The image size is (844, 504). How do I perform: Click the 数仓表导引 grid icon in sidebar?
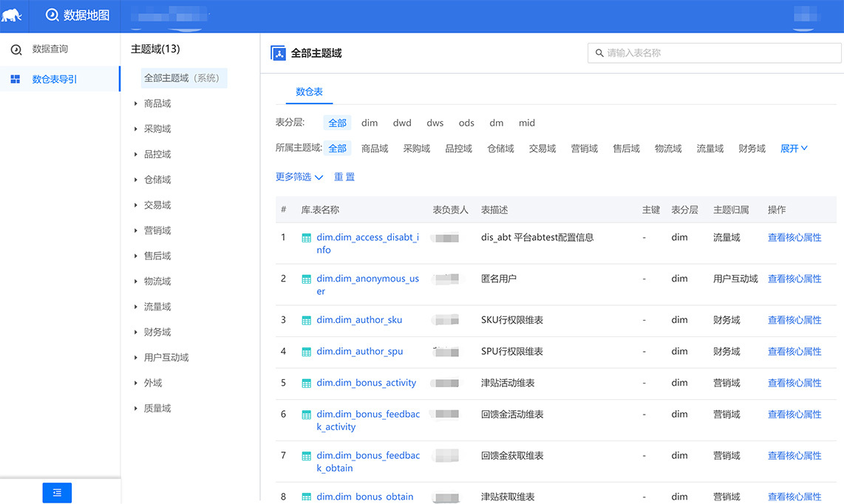coord(16,79)
